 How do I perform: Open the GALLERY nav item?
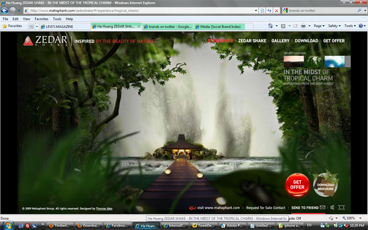pos(280,41)
